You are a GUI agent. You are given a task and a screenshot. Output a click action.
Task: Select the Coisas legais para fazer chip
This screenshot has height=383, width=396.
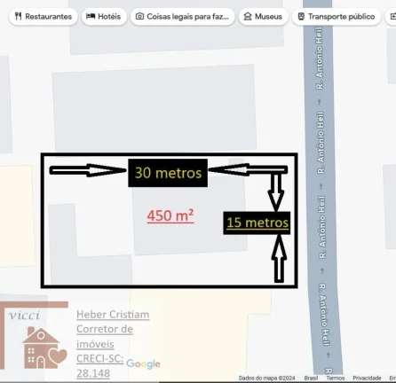[183, 17]
